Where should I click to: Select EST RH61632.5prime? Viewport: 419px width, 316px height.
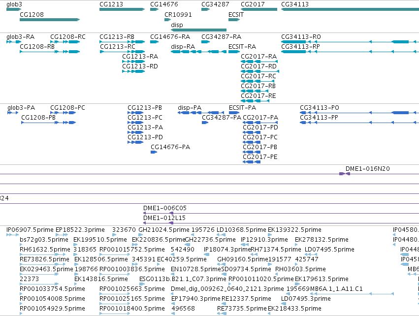[x=45, y=250]
